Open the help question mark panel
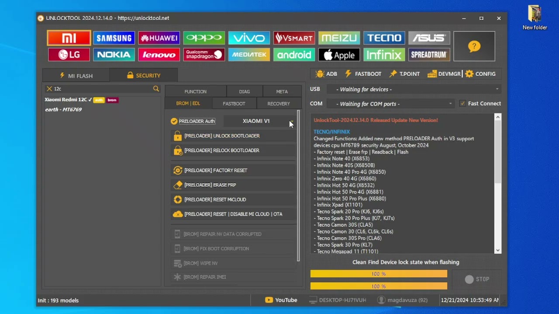 474,46
